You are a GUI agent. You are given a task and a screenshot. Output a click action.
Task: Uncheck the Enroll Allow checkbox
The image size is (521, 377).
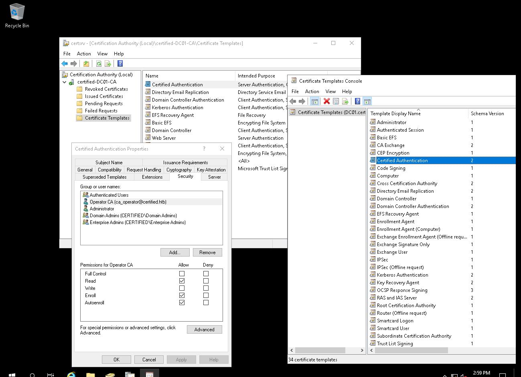click(182, 295)
